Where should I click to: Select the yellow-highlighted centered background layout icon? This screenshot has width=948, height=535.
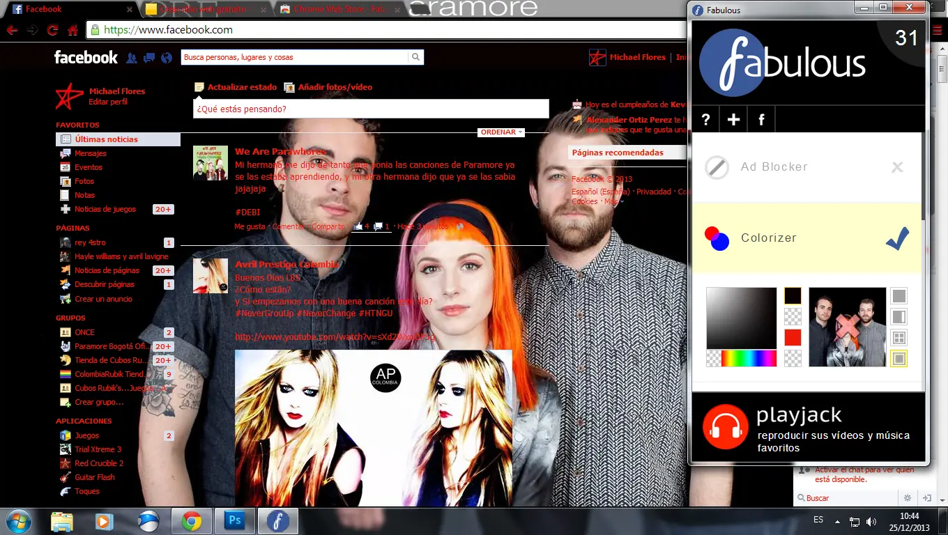(899, 359)
